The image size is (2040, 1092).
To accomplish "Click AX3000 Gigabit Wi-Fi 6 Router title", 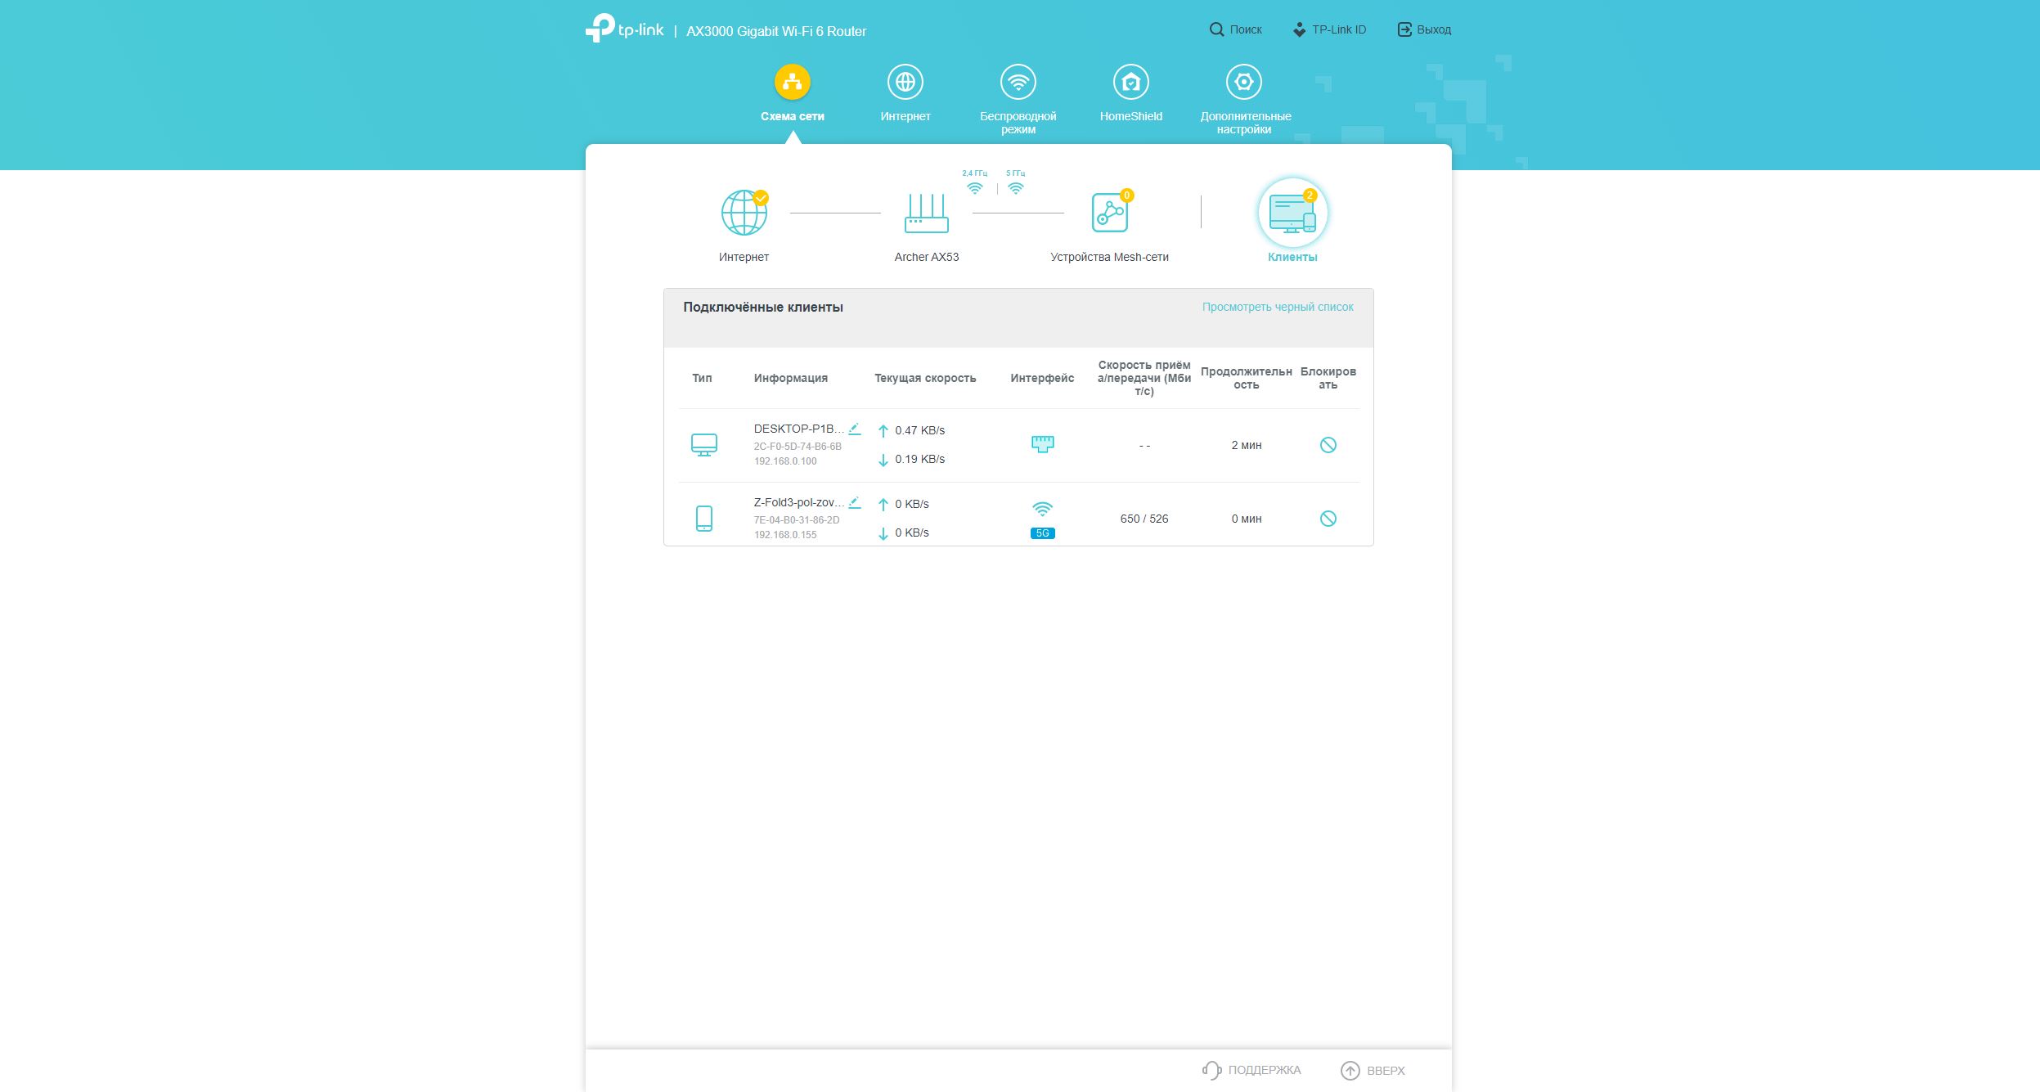I will [x=775, y=31].
